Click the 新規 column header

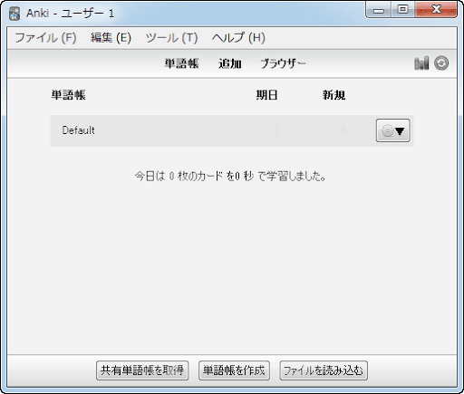pos(333,95)
